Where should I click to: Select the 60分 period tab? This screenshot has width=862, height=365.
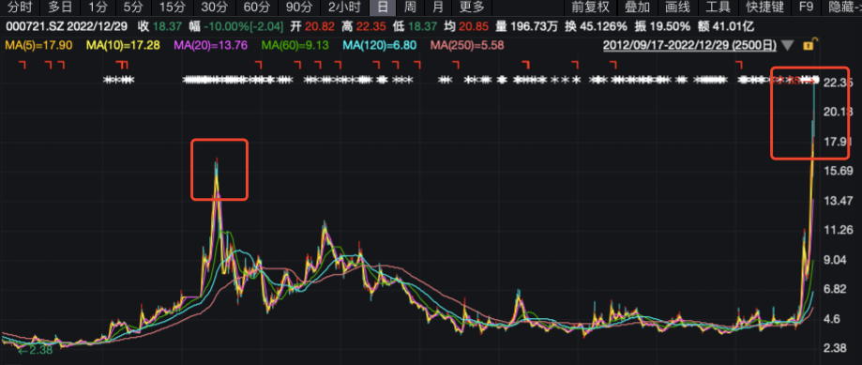coord(257,8)
